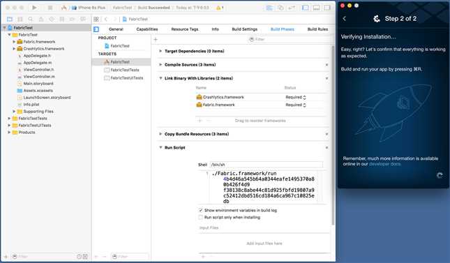Go forward in editor history
Viewport: 450px width, 263px height.
pyautogui.click(x=115, y=20)
